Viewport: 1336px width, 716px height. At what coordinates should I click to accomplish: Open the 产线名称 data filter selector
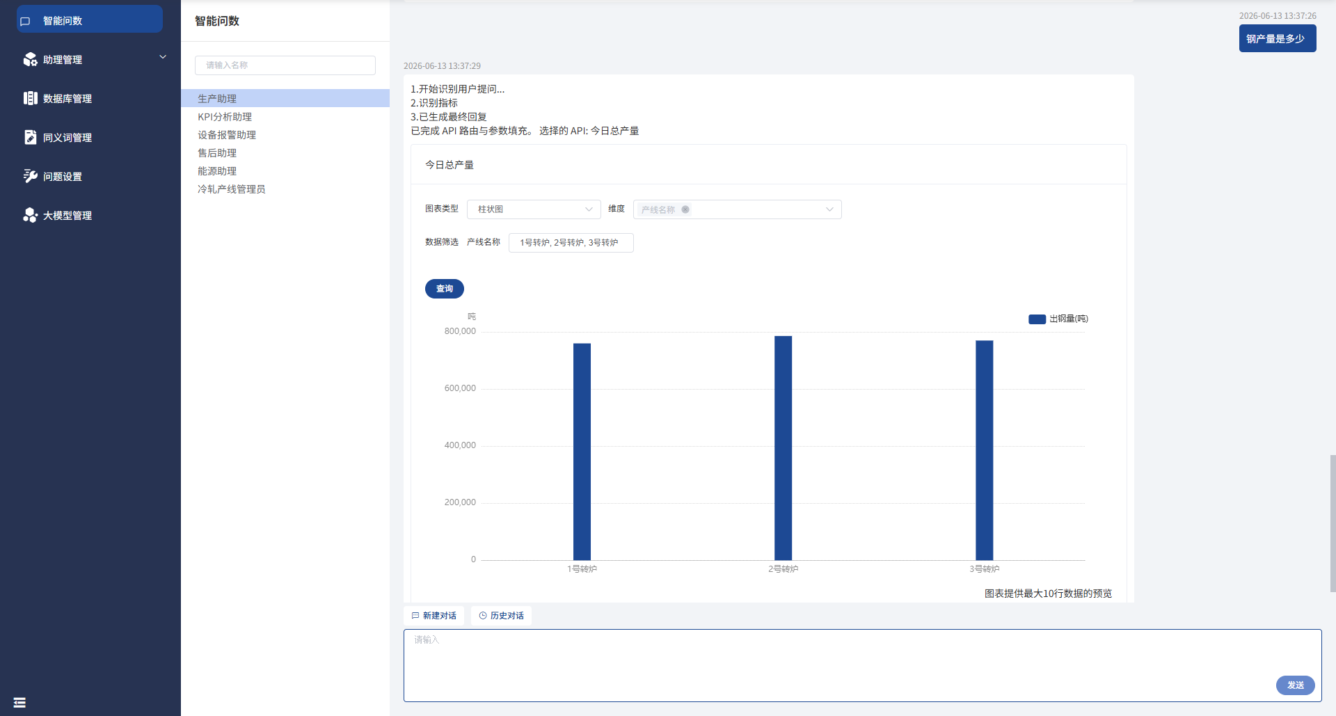[x=571, y=243]
